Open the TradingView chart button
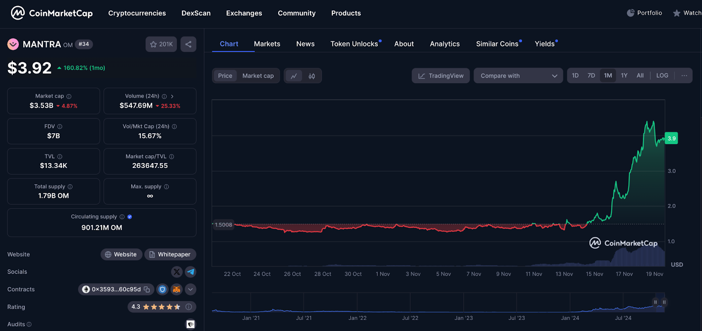Image resolution: width=702 pixels, height=331 pixels. 441,76
